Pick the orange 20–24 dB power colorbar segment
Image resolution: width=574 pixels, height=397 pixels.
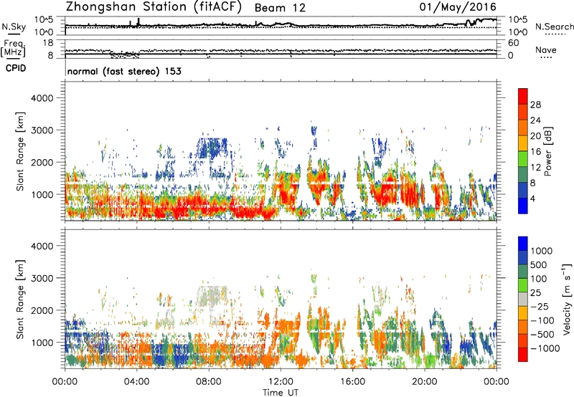[x=523, y=128]
